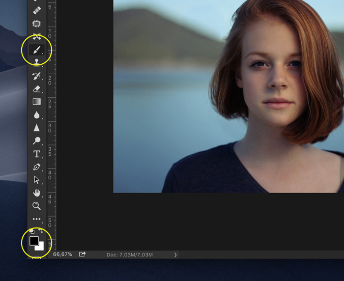Open the black foreground color picker
The width and height of the screenshot is (344, 281).
pos(34,241)
